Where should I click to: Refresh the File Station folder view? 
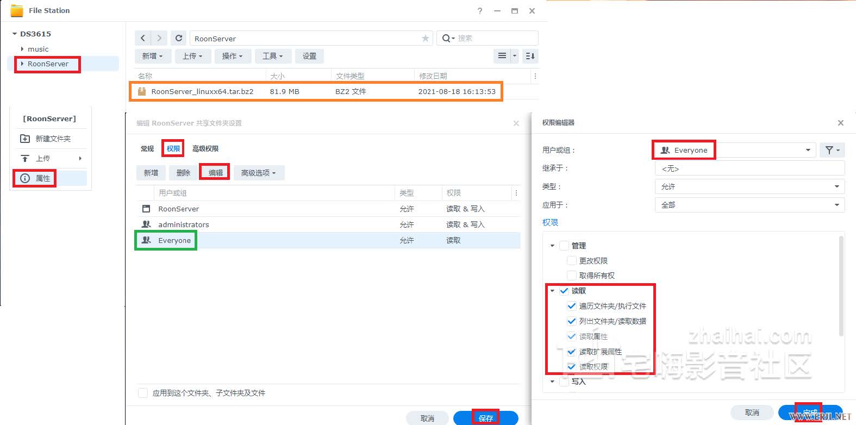pos(179,38)
